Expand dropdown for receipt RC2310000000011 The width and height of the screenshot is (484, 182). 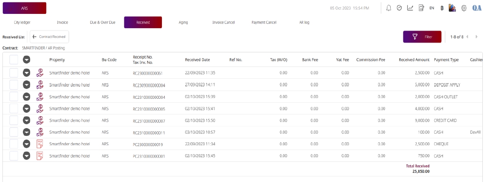(27, 132)
